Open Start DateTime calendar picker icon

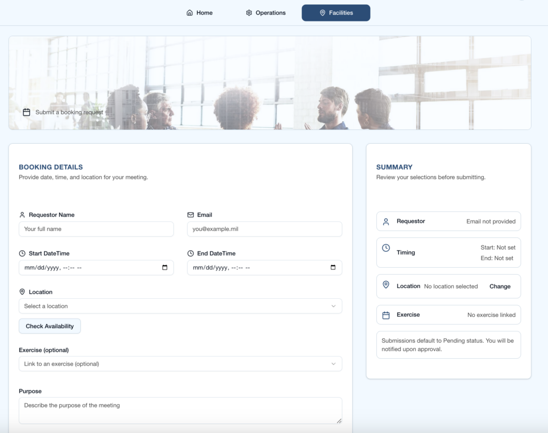coord(165,268)
